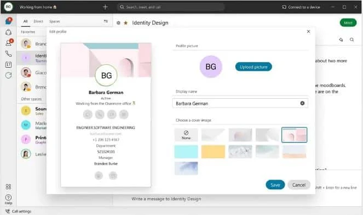This screenshot has height=215, width=363.
Task: Open the Meetings calendar icon
Action: click(9, 64)
